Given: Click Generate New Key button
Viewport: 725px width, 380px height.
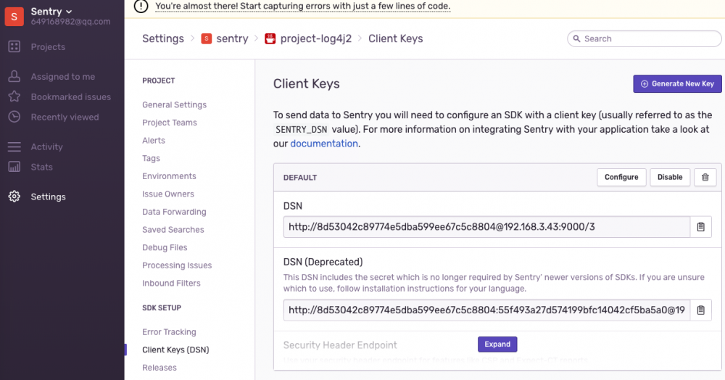Looking at the screenshot, I should tap(677, 83).
